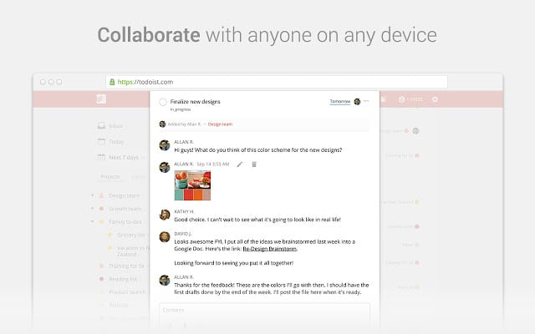Open the settings gear in the top bar

pyautogui.click(x=435, y=99)
